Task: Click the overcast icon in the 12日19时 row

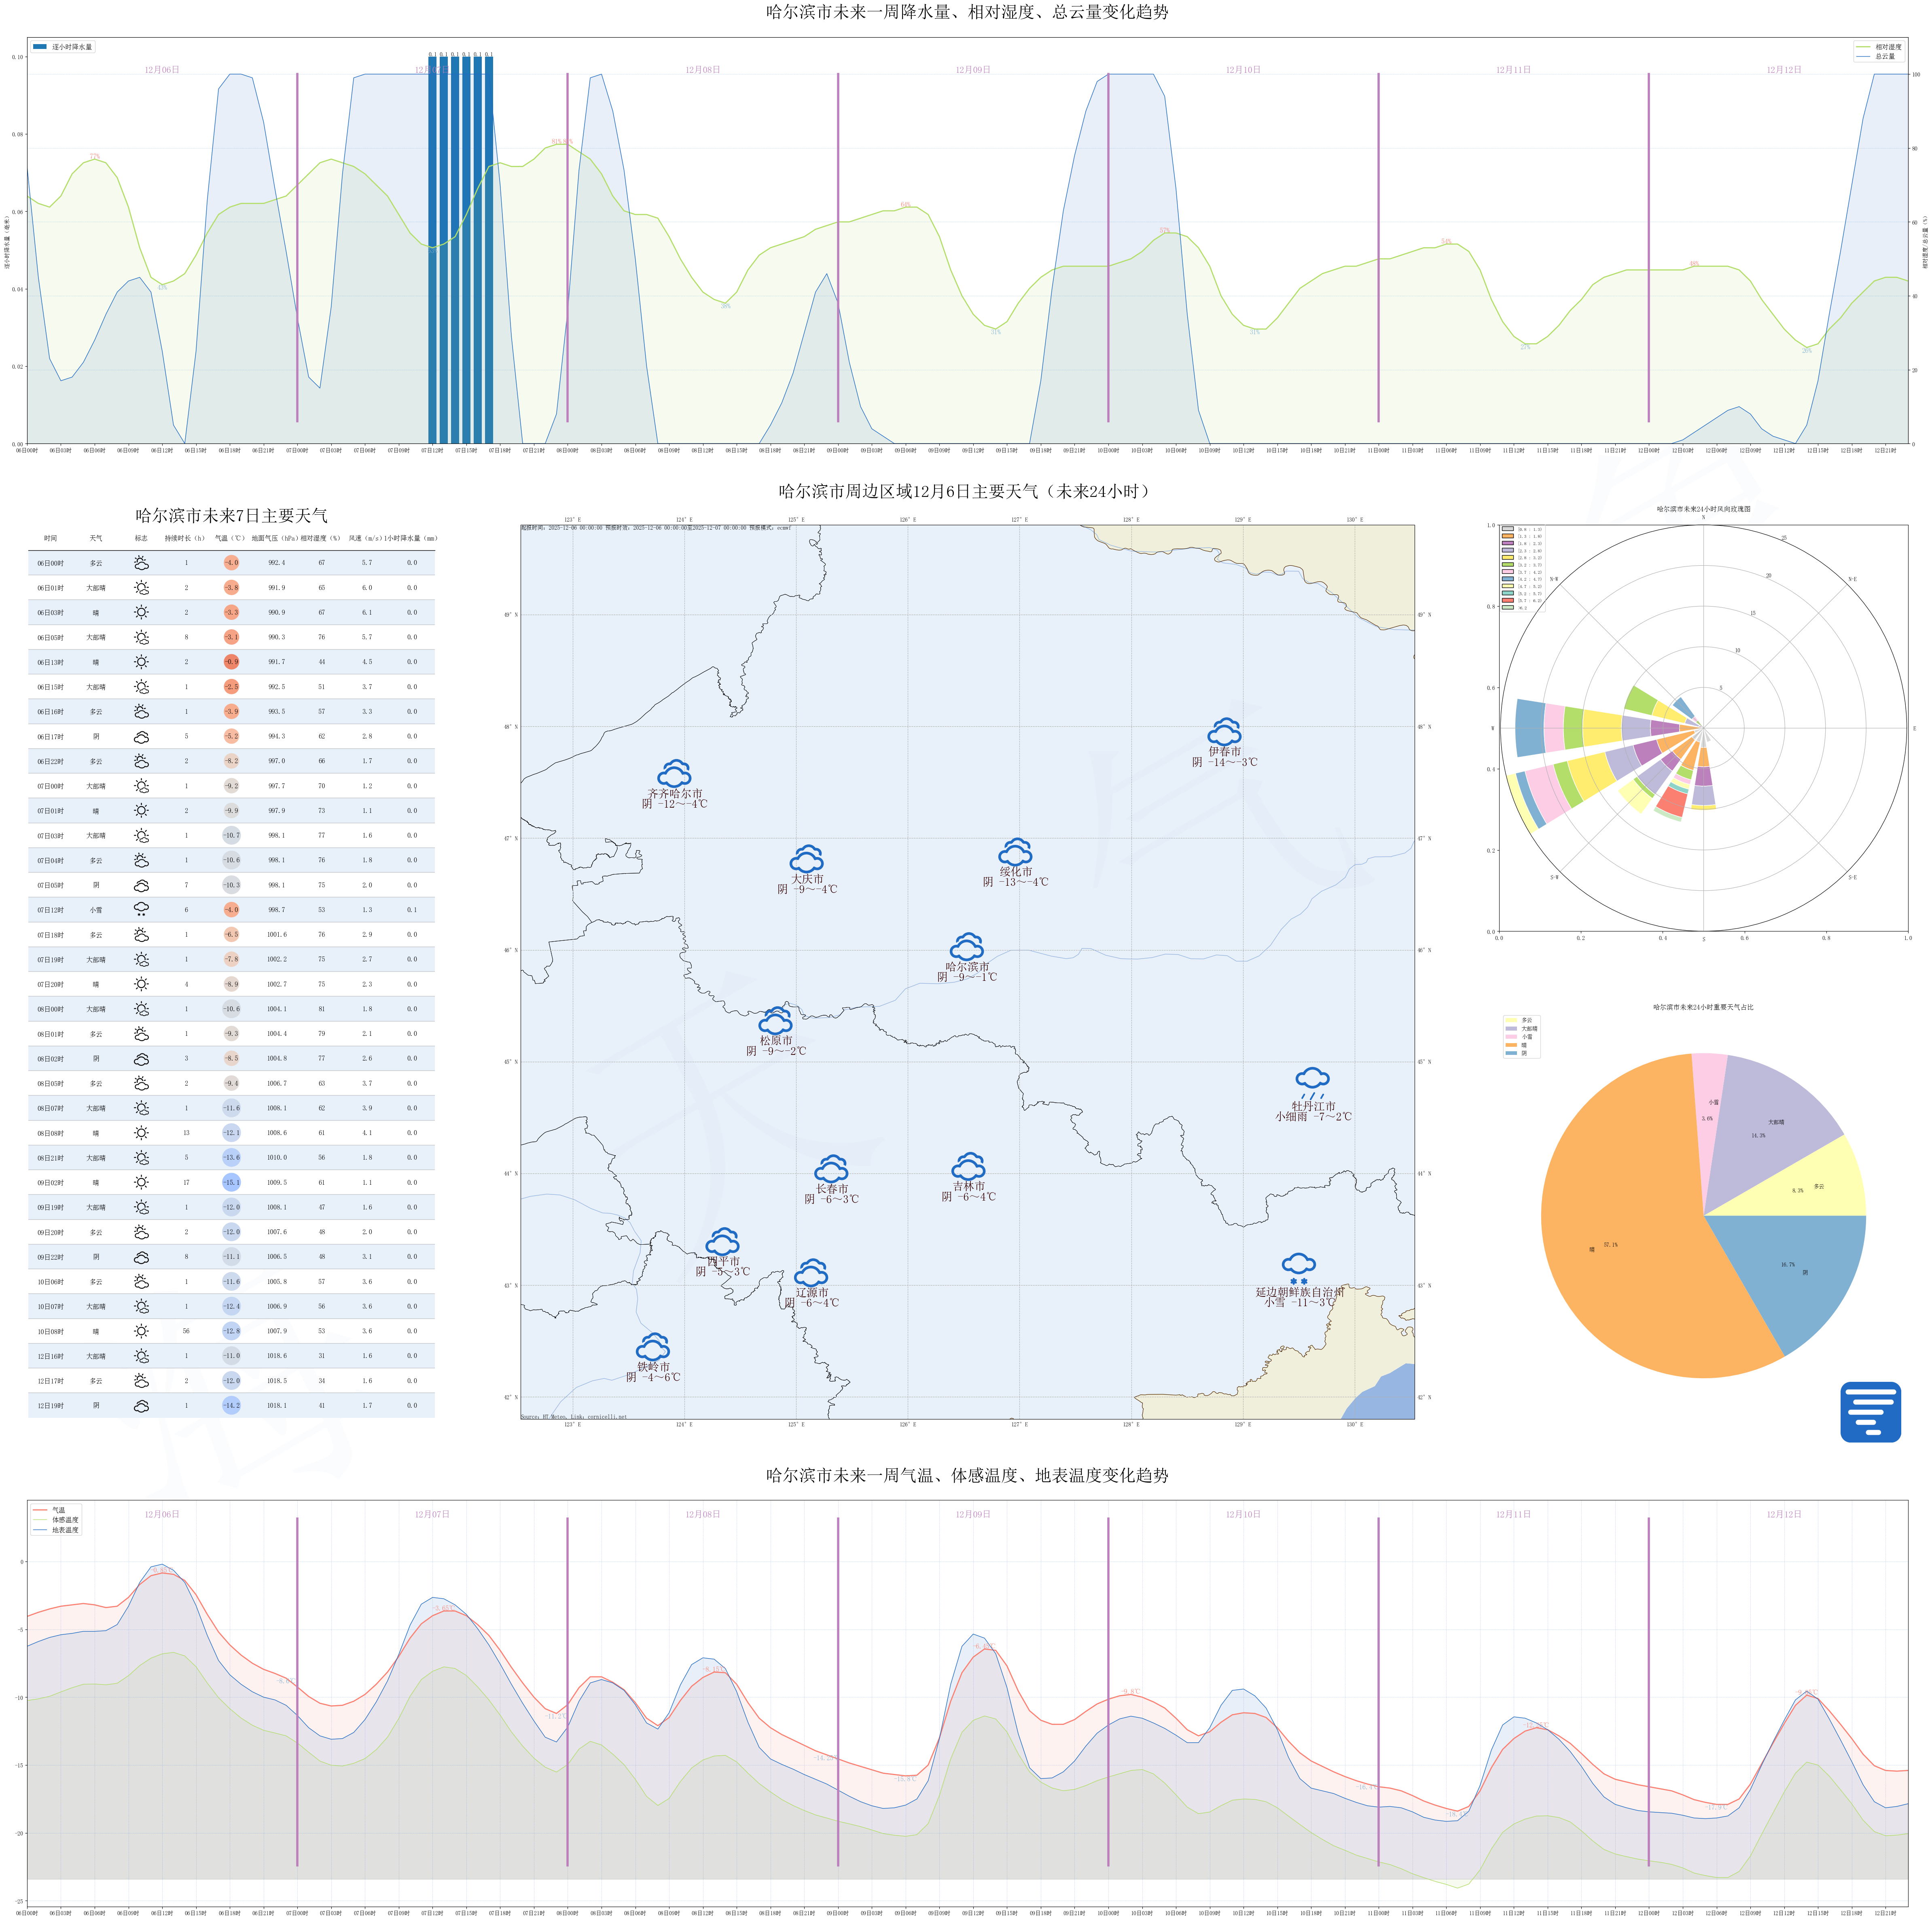Action: pyautogui.click(x=141, y=1406)
